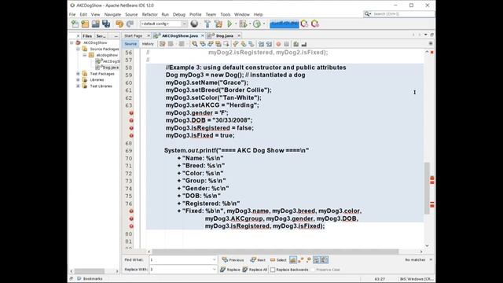Expand the Test Libraries node

coord(78,86)
